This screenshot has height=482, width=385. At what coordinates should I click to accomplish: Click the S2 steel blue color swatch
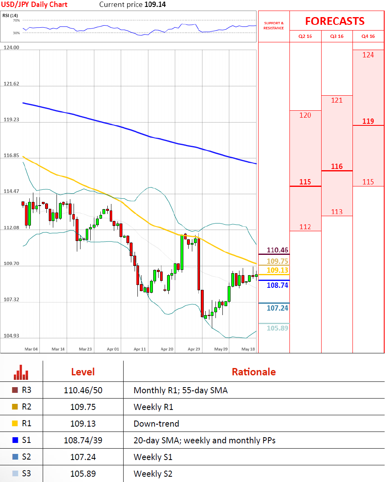[x=15, y=457]
